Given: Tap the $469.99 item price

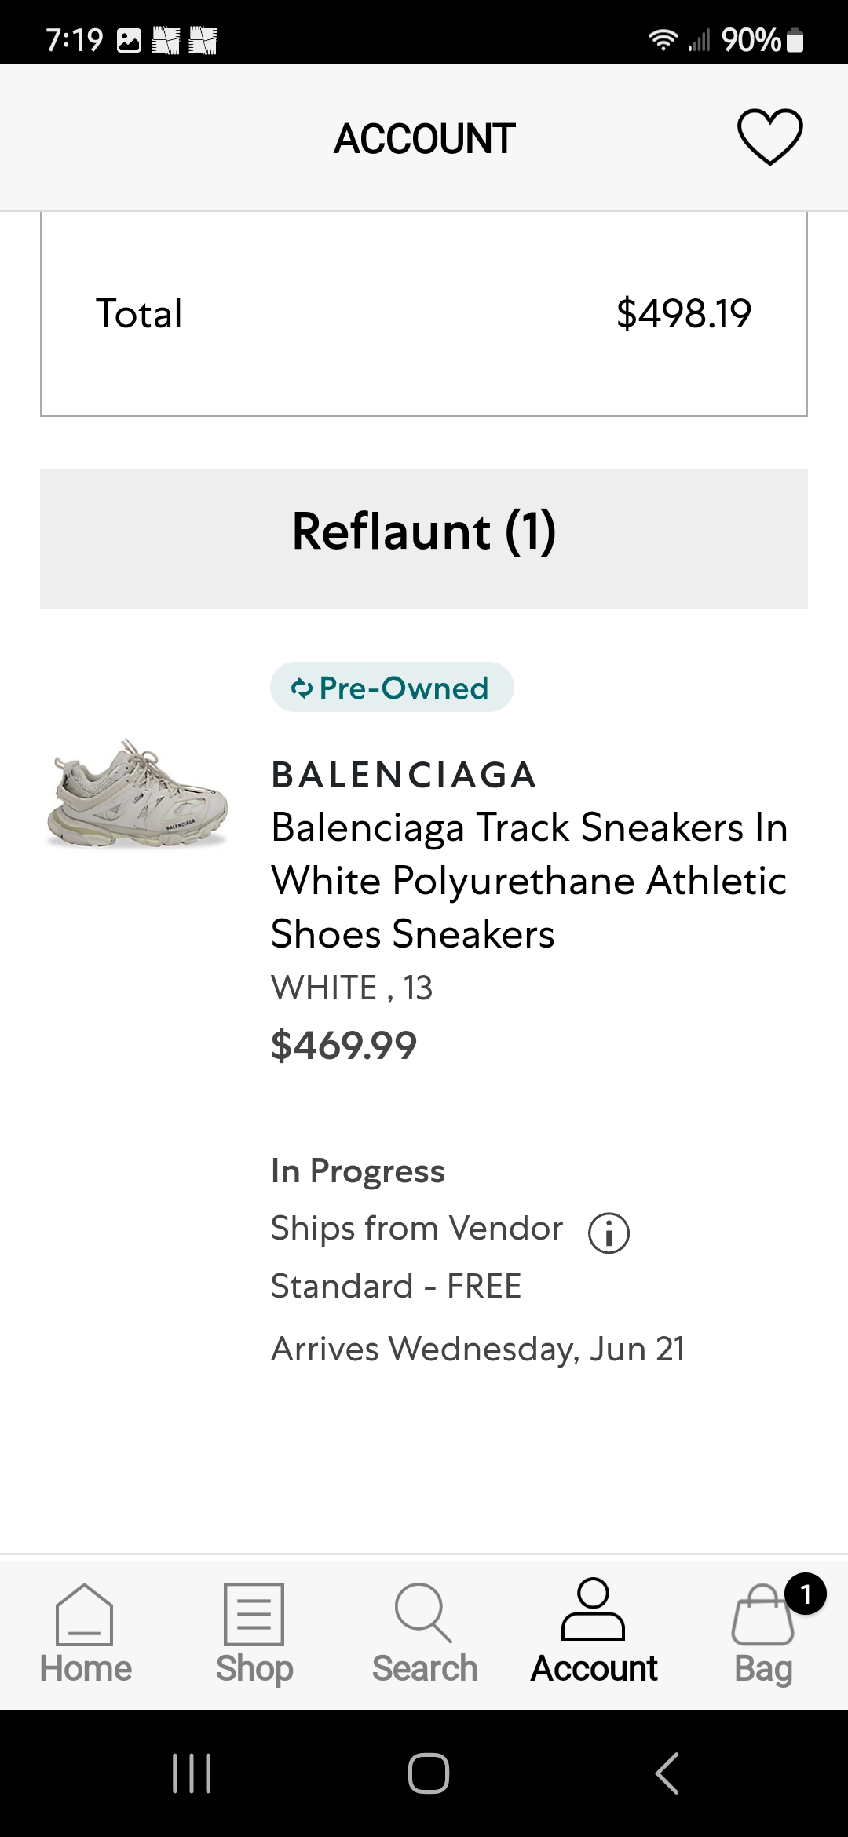Looking at the screenshot, I should pos(343,1045).
